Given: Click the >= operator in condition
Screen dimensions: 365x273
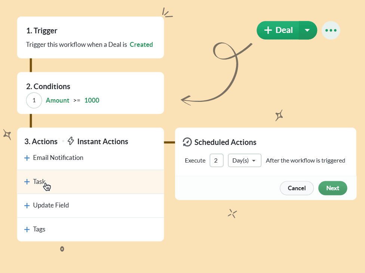Looking at the screenshot, I should click(77, 100).
